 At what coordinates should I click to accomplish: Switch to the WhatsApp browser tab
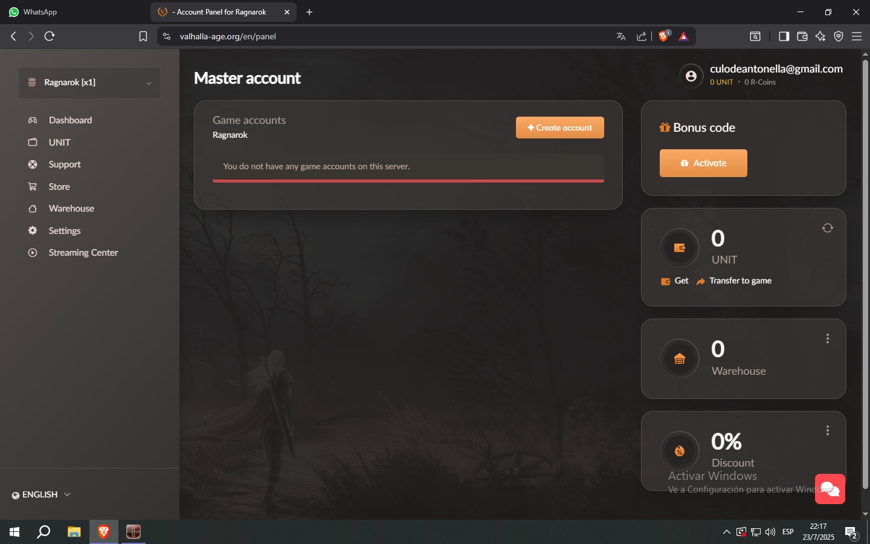point(40,12)
